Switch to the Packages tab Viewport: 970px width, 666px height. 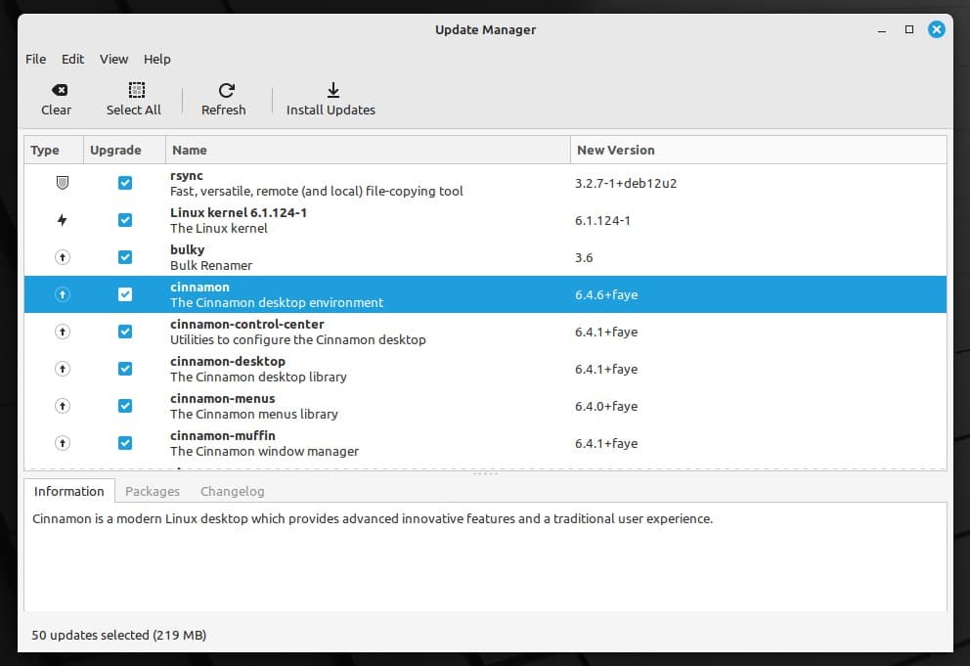[x=153, y=491]
